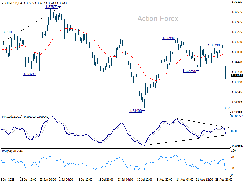
Task: Select the RSI 30 level label
Action: pyautogui.click(x=232, y=168)
